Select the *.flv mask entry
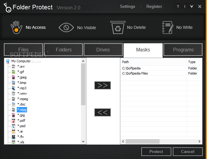 point(21,137)
